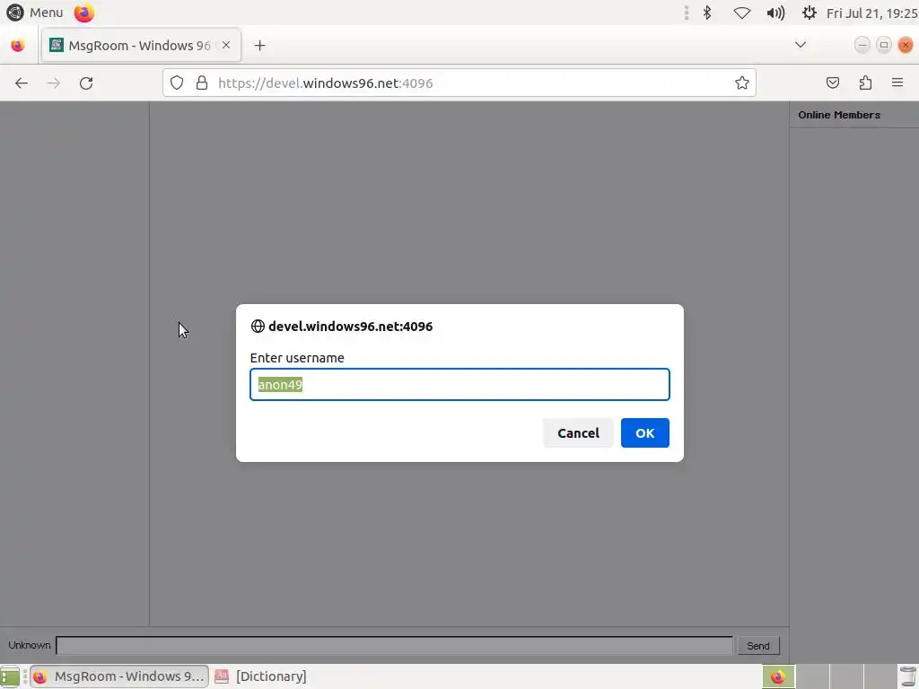Open Firefox hamburger application menu

point(897,83)
